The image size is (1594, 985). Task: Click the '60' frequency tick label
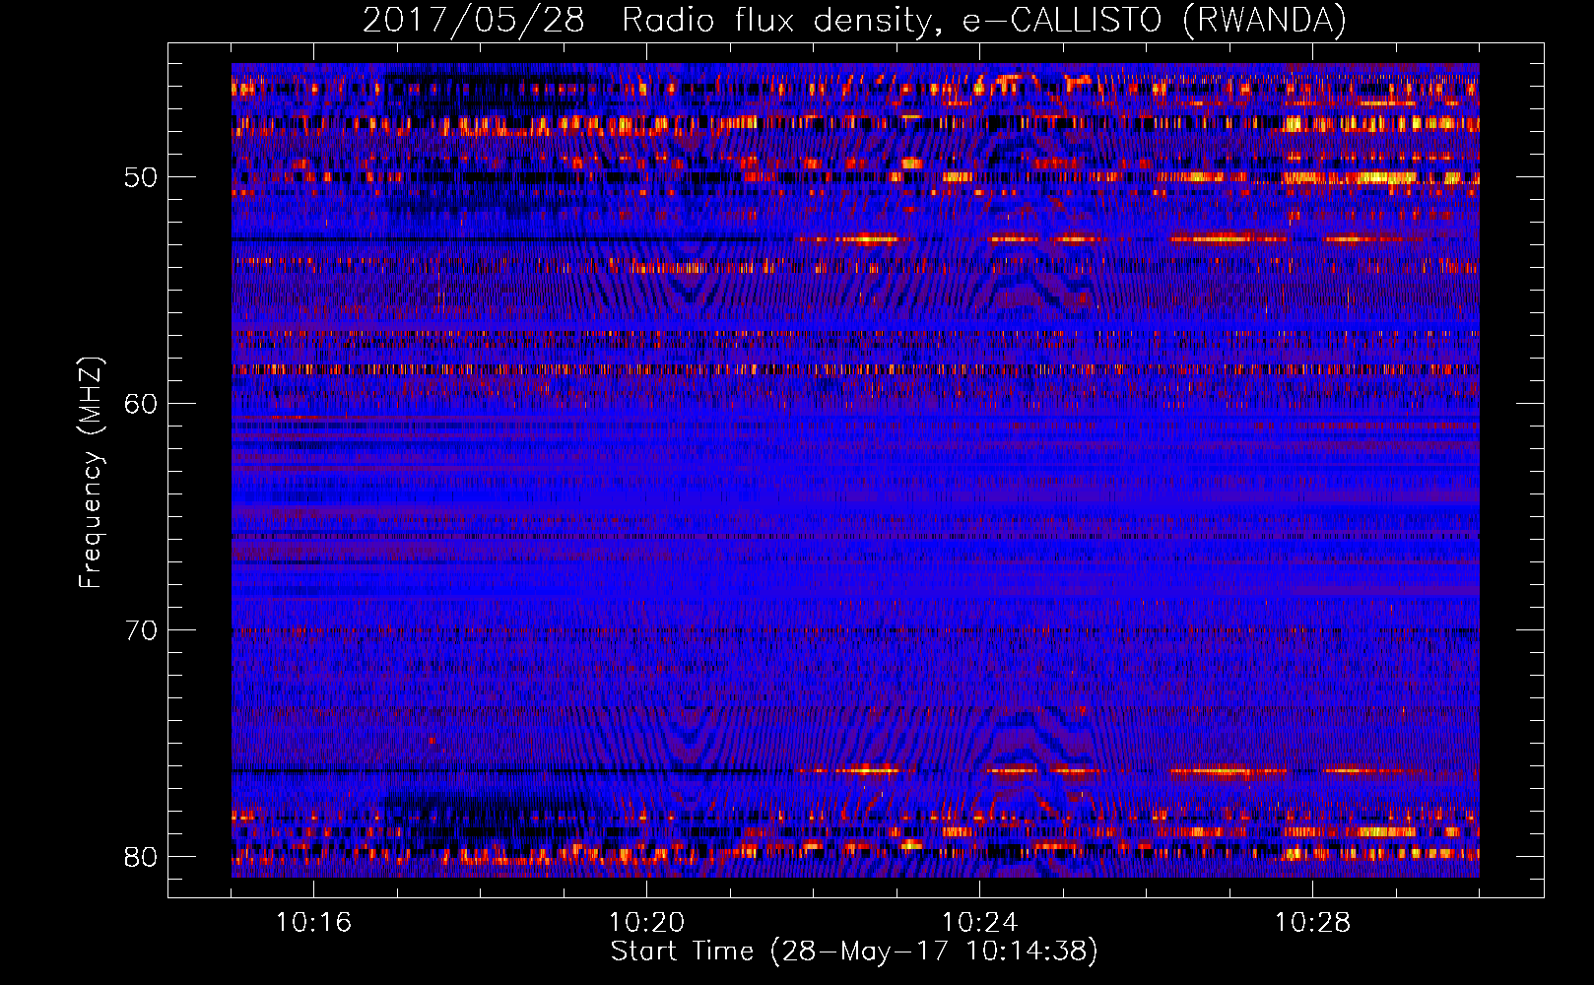pos(141,404)
